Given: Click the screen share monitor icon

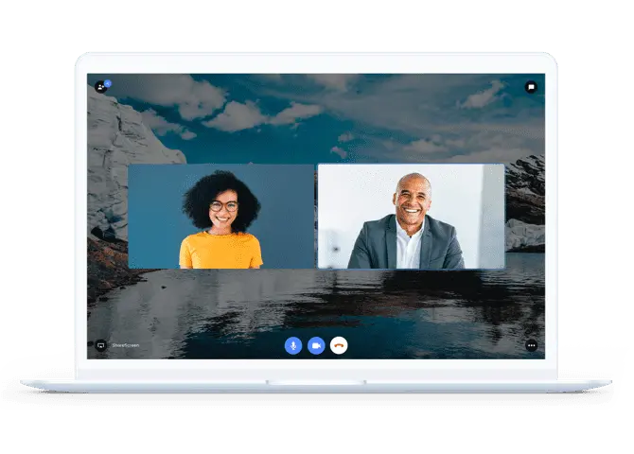Looking at the screenshot, I should (x=100, y=345).
